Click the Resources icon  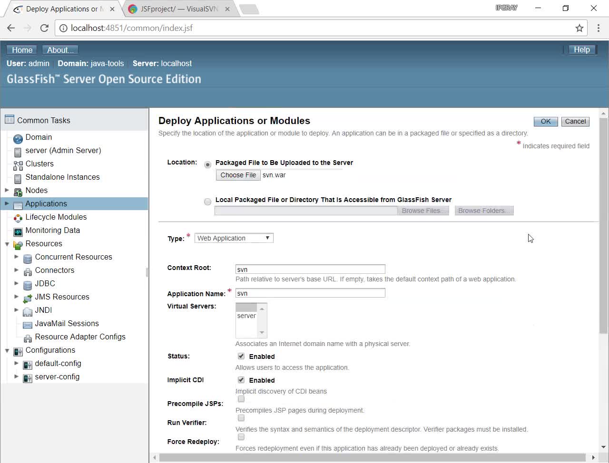point(18,245)
